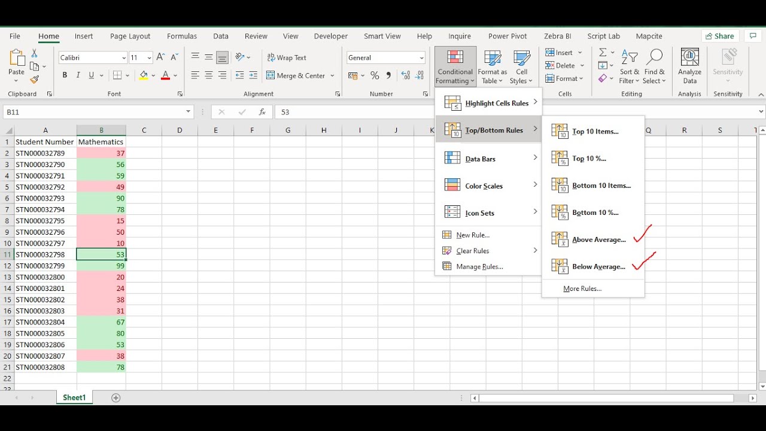Open the General number format dropdown
Image resolution: width=766 pixels, height=431 pixels.
tap(421, 58)
